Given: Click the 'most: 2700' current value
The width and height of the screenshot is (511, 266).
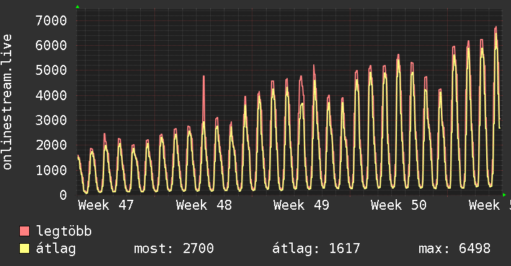Looking at the screenshot, I should pyautogui.click(x=174, y=249).
